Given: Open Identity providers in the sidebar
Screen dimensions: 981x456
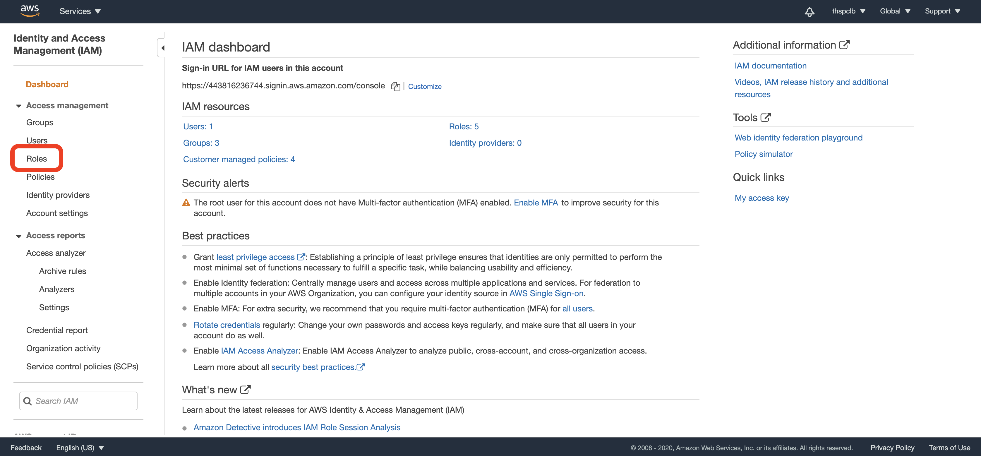Looking at the screenshot, I should click(x=58, y=195).
